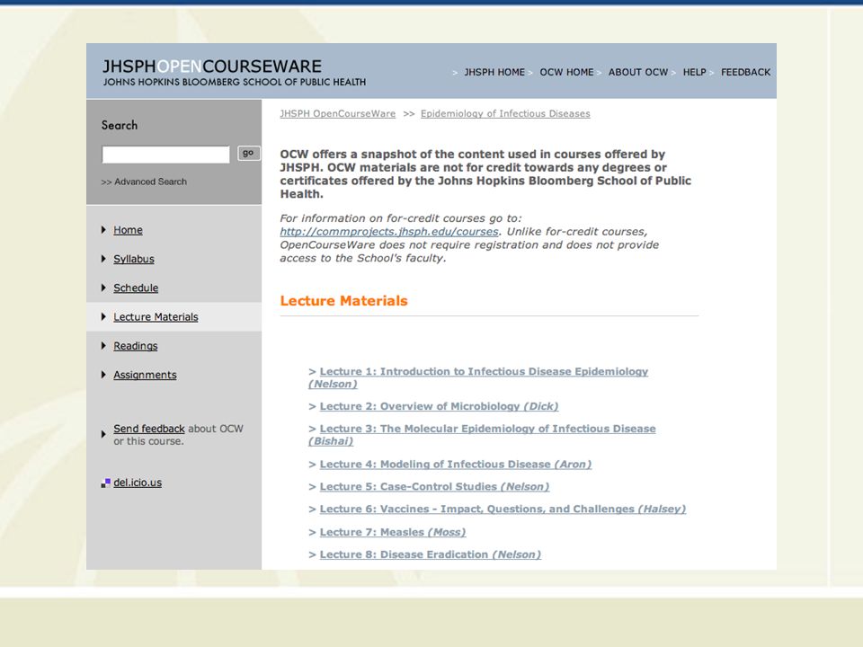
Task: Open Lecture 6 Vaccines Impact, Questions, and Challenges
Action: point(503,510)
